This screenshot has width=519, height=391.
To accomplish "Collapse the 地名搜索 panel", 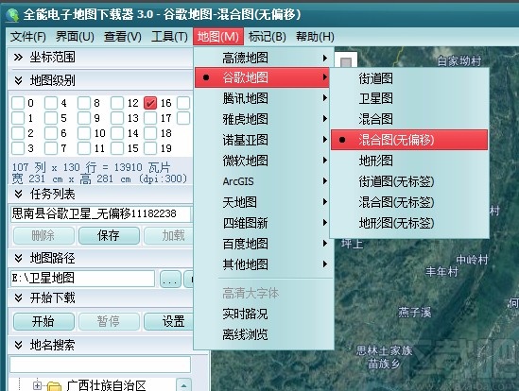I will 18,345.
